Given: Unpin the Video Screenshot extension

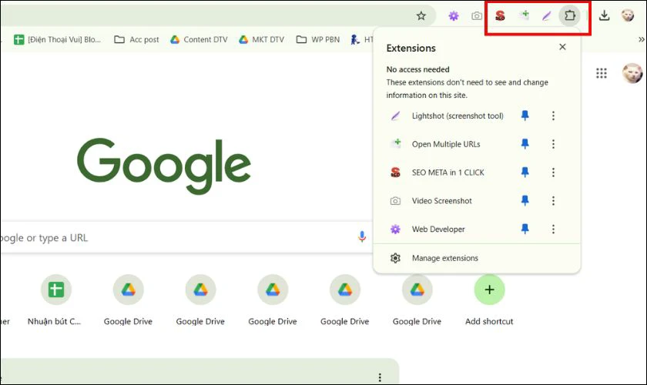Looking at the screenshot, I should [525, 200].
